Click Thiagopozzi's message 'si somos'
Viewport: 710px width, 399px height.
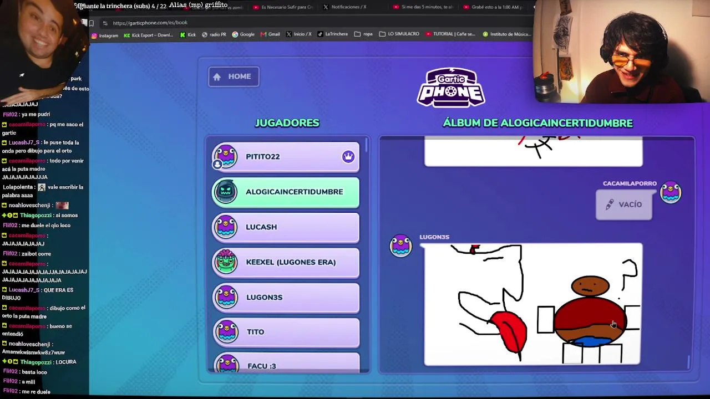pos(40,216)
